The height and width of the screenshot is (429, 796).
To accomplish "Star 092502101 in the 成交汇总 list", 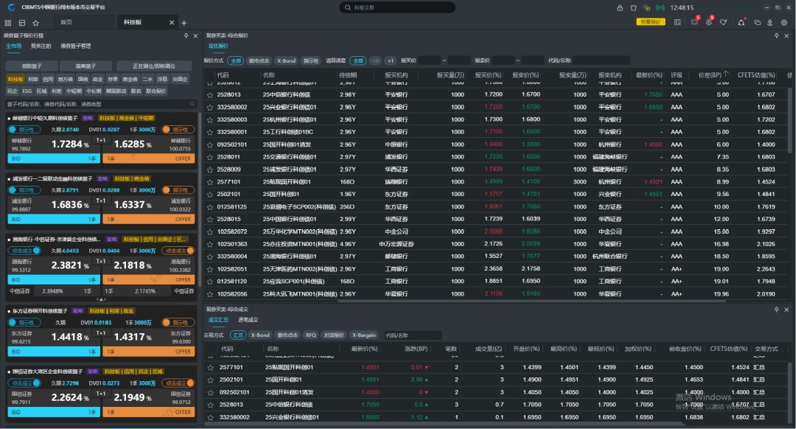I will [x=210, y=392].
